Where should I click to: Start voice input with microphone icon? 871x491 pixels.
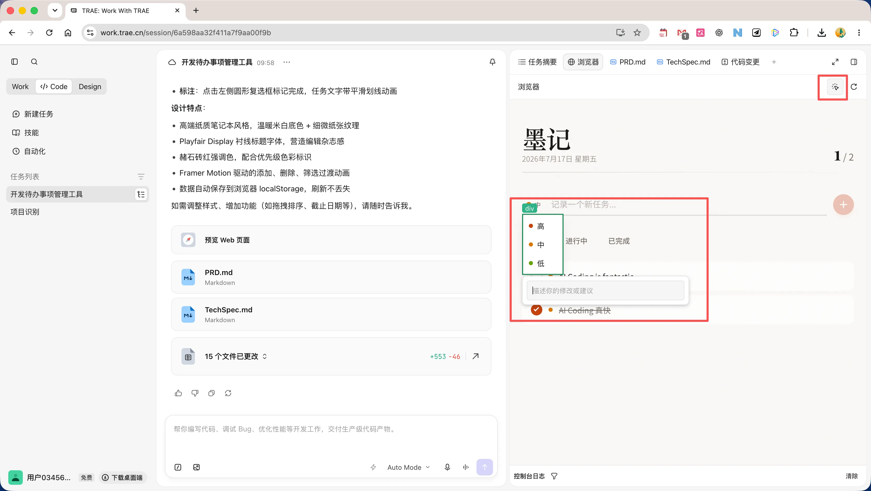tap(447, 467)
